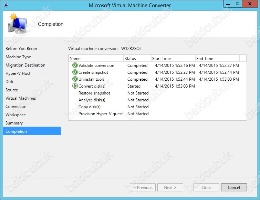Select the Provision Hyper-V guest task name
The image size is (260, 200).
click(101, 114)
